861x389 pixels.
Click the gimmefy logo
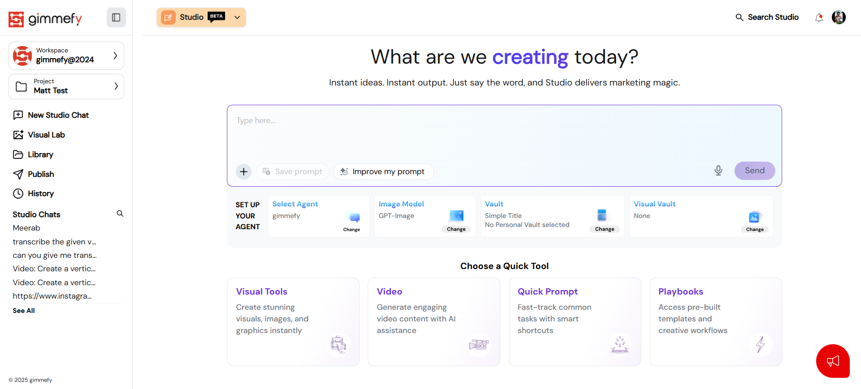[45, 19]
